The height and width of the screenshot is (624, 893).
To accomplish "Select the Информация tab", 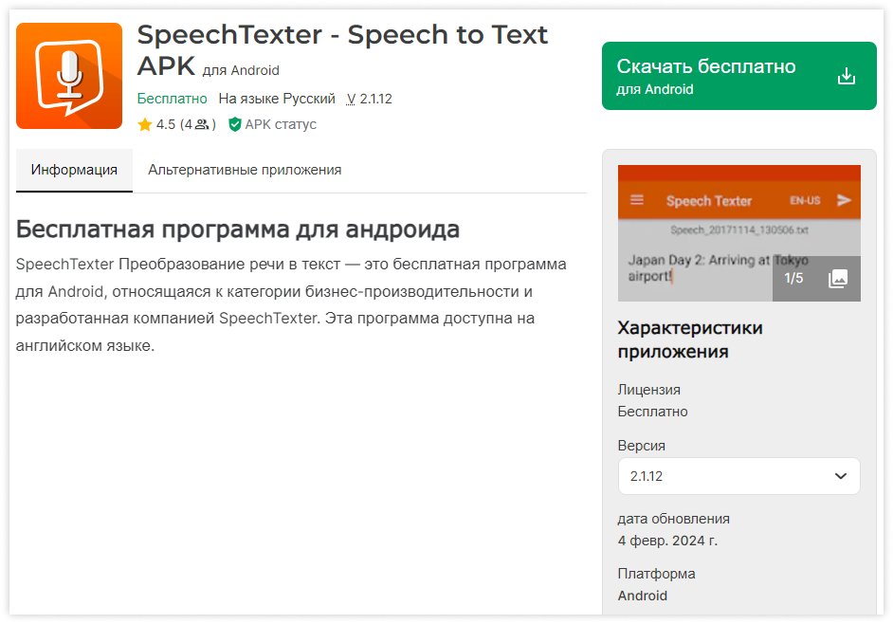I will pos(74,171).
